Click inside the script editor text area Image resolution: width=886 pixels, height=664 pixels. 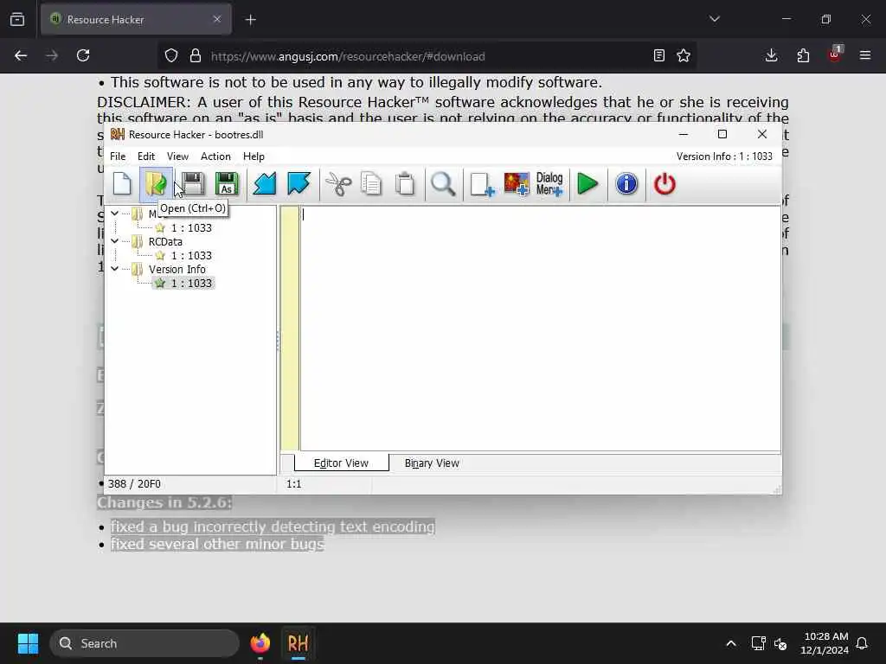(x=540, y=329)
